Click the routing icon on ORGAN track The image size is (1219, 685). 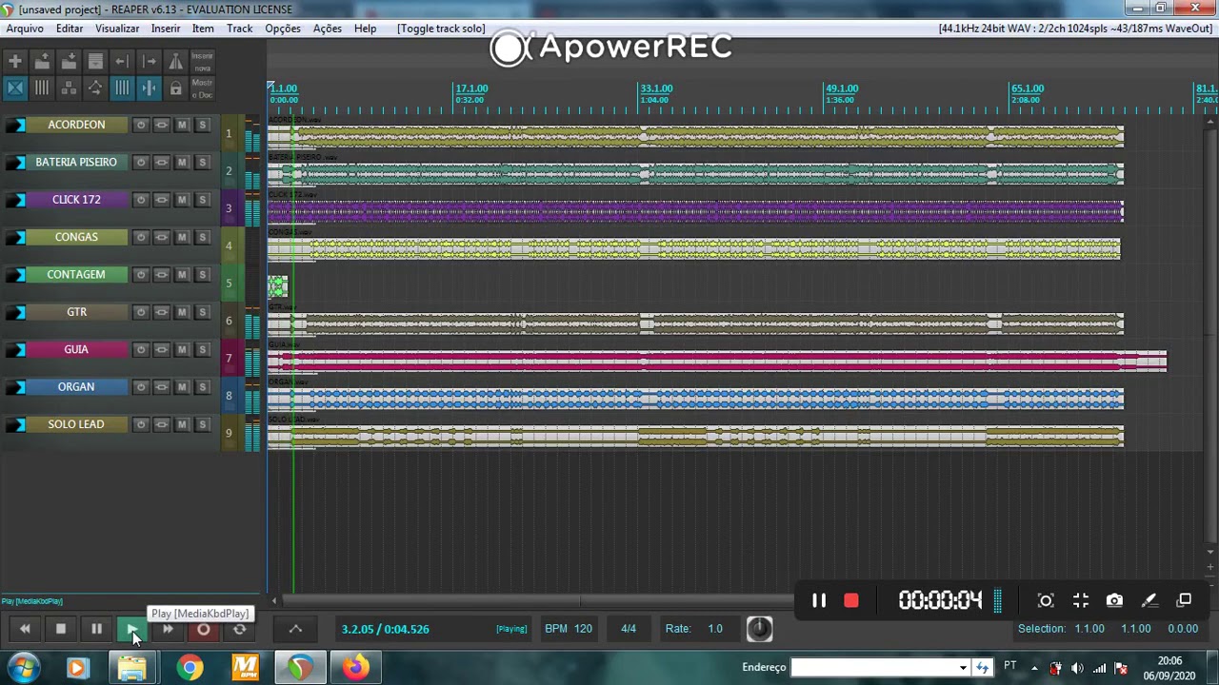161,387
